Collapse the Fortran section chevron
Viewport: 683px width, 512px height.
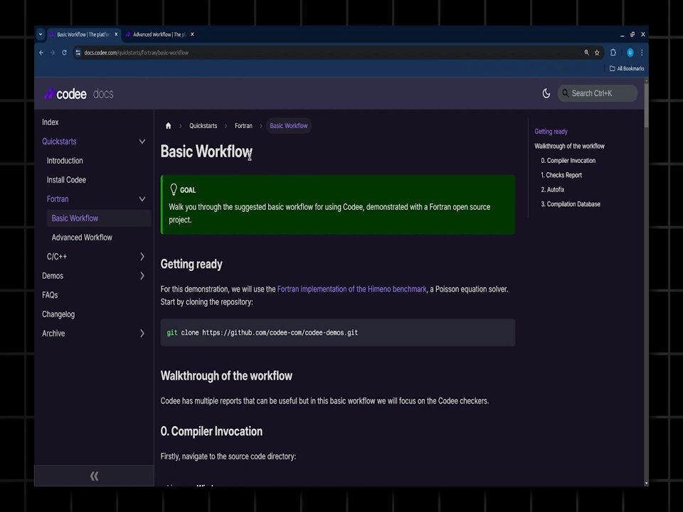pyautogui.click(x=142, y=199)
